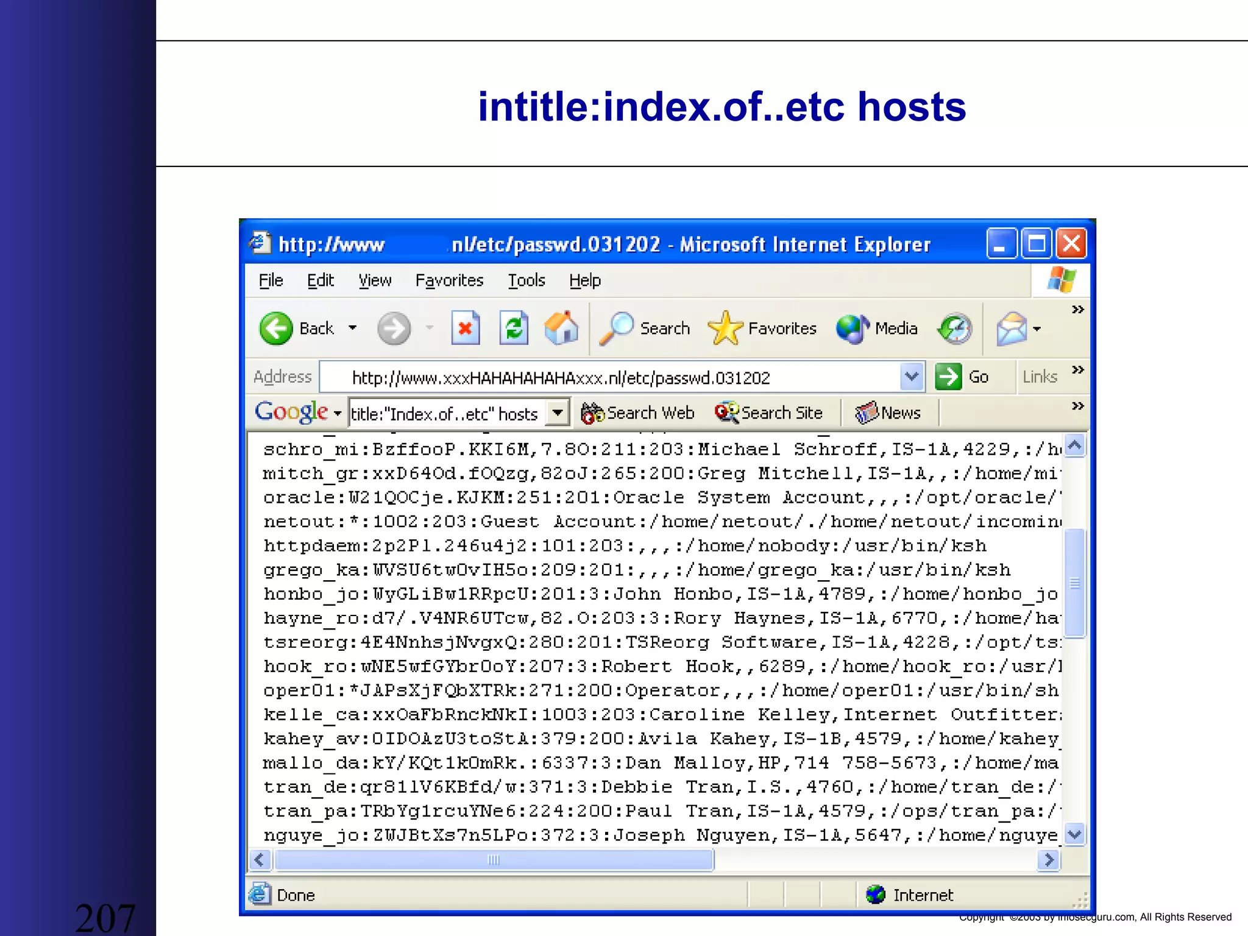The width and height of the screenshot is (1248, 936).
Task: Click the News button on Google toolbar
Action: [x=887, y=413]
